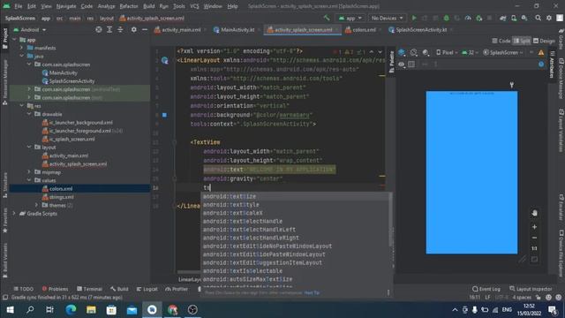Toggle the view options eye icon in design toolbar

[401, 64]
